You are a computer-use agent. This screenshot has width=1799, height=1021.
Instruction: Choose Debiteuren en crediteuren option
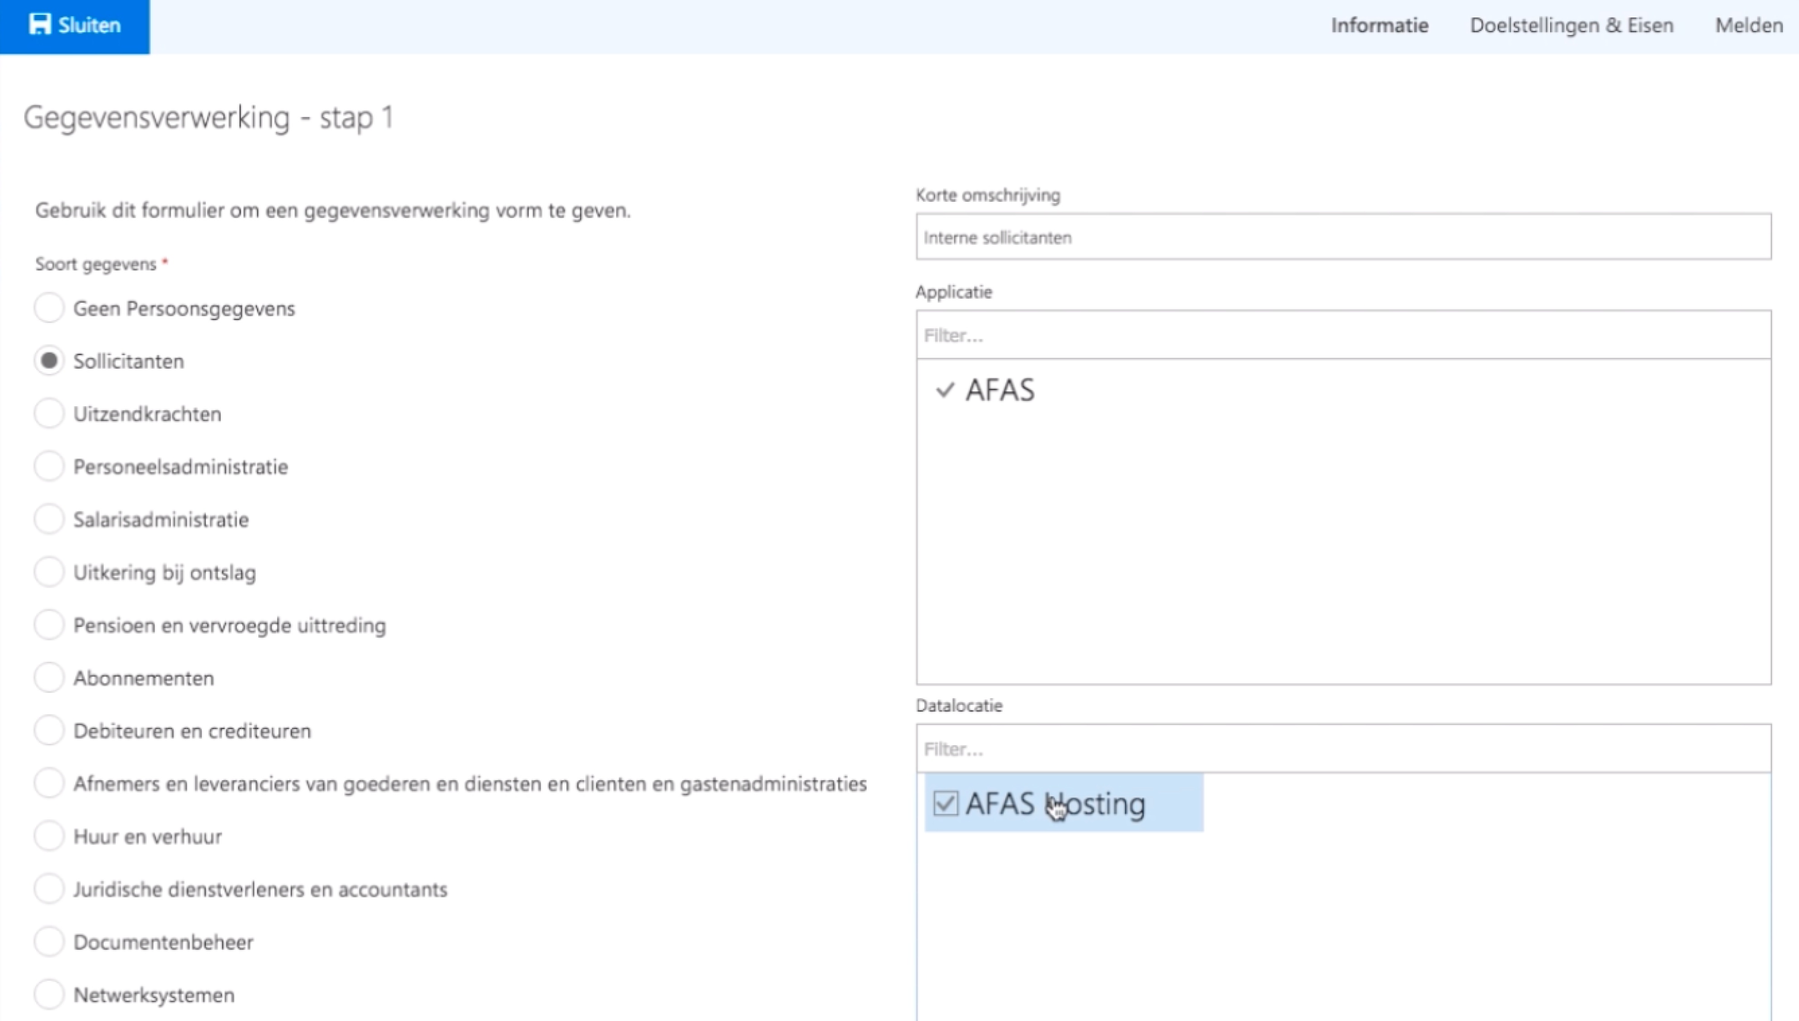49,731
